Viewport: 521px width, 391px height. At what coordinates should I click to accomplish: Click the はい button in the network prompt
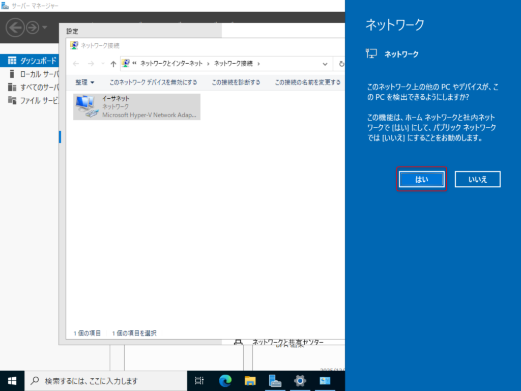[421, 179]
